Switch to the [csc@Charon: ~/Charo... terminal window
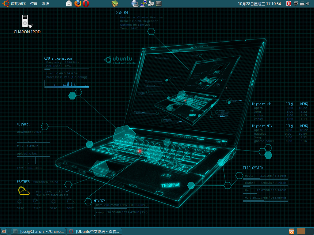 coord(38,231)
